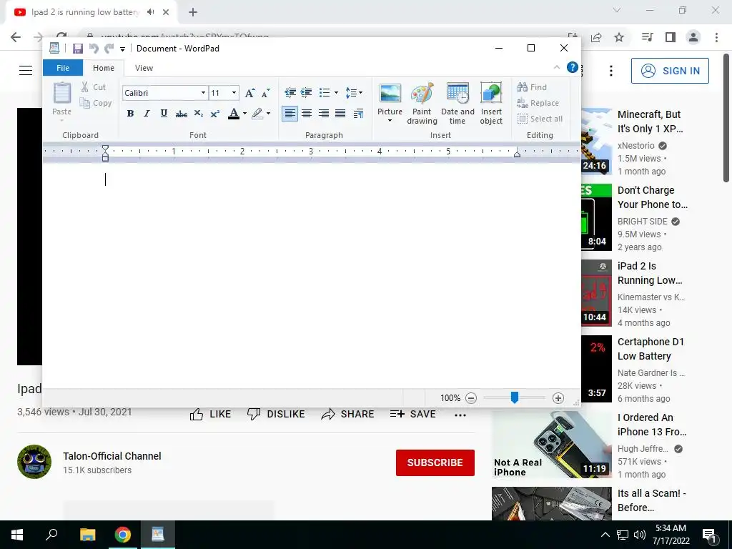This screenshot has height=549, width=732.
Task: Shrink font size with small A icon
Action: pos(266,93)
